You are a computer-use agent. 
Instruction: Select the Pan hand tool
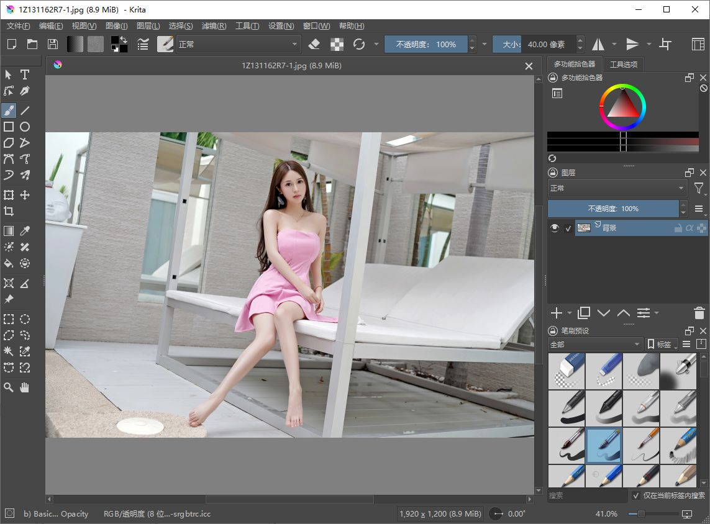pyautogui.click(x=25, y=387)
